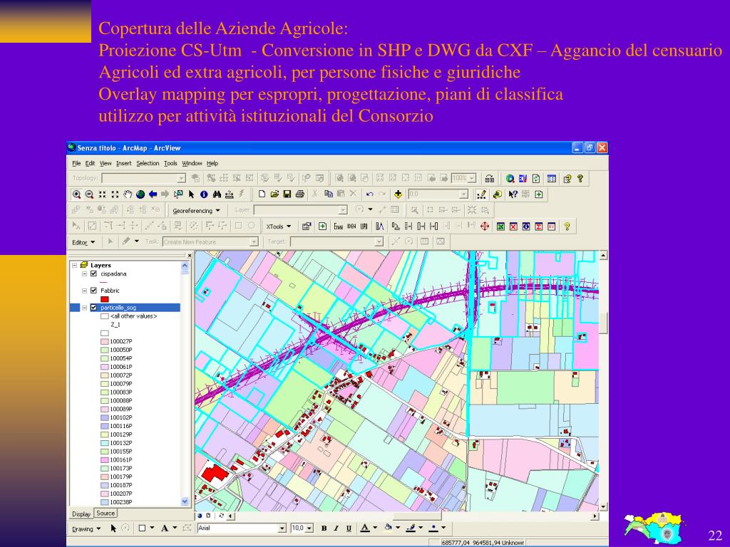Close the table of contents panel

(190, 256)
